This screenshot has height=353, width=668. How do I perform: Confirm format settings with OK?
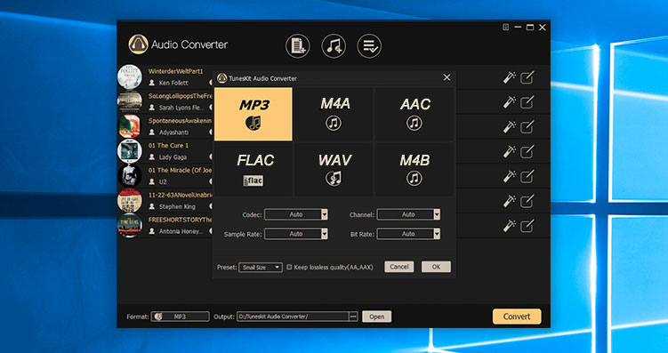pyautogui.click(x=436, y=267)
